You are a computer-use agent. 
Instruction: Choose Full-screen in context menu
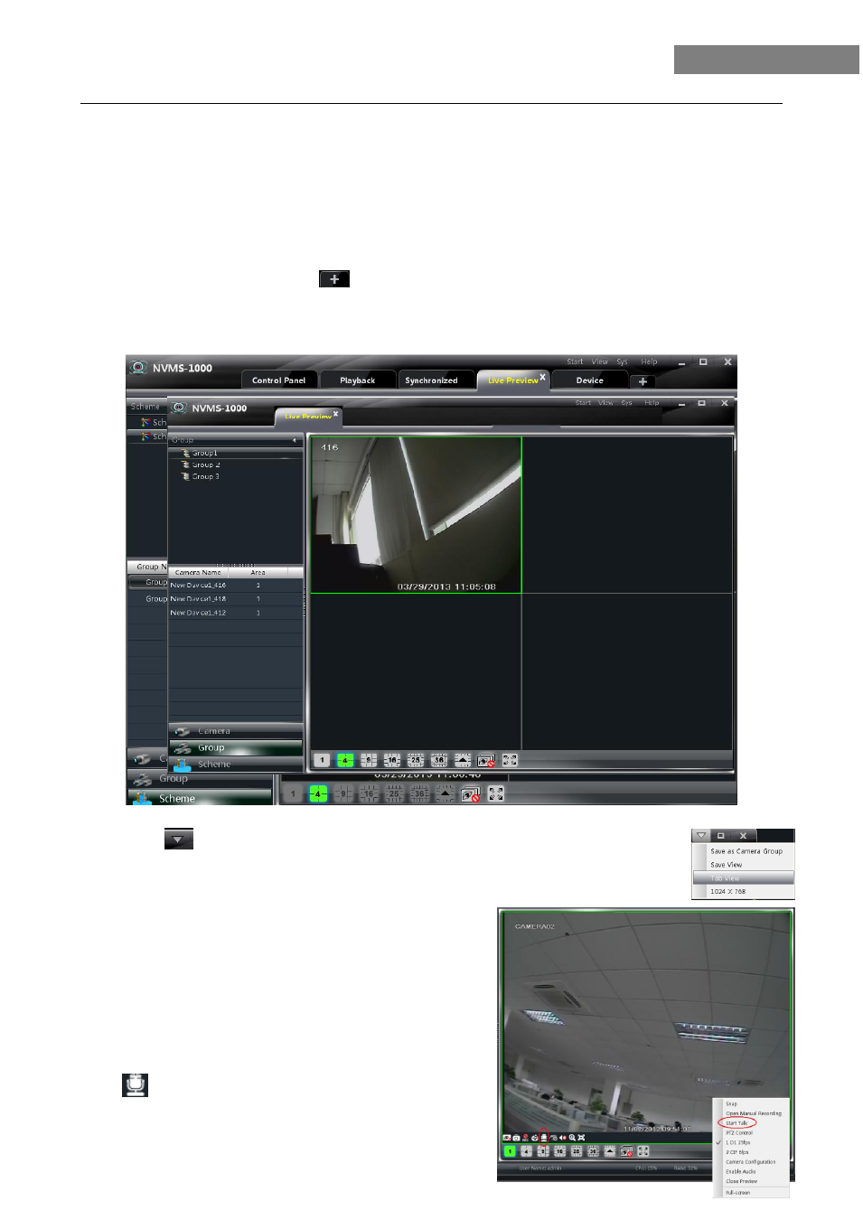coord(752,1193)
